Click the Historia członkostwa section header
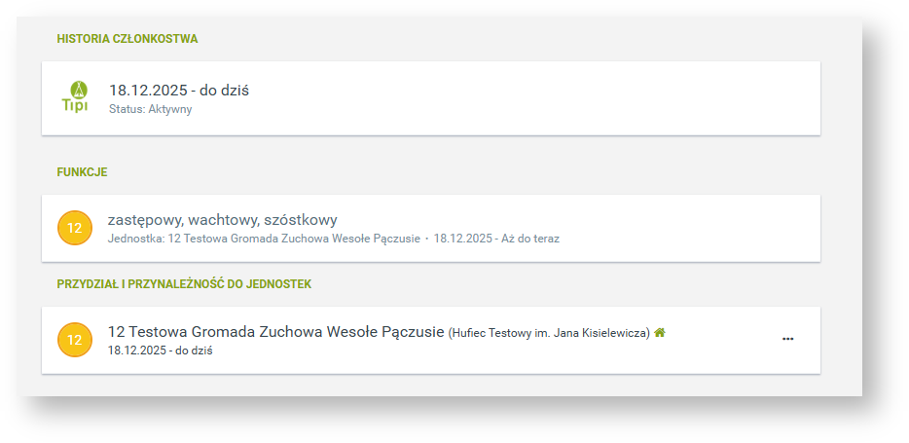Image resolution: width=909 pixels, height=443 pixels. [127, 39]
